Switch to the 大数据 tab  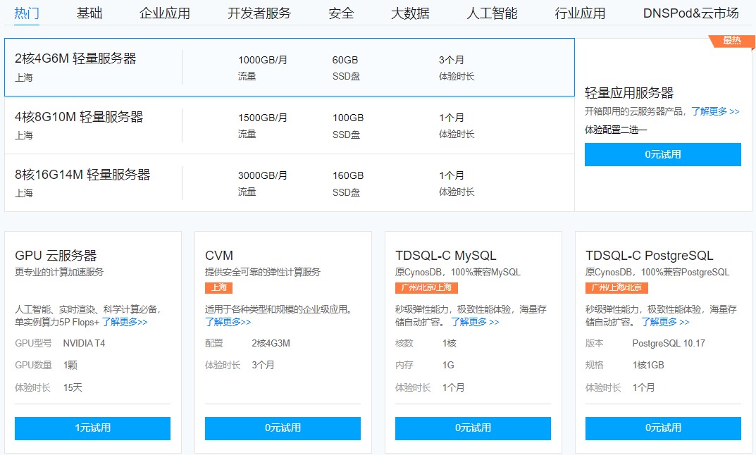pos(409,13)
